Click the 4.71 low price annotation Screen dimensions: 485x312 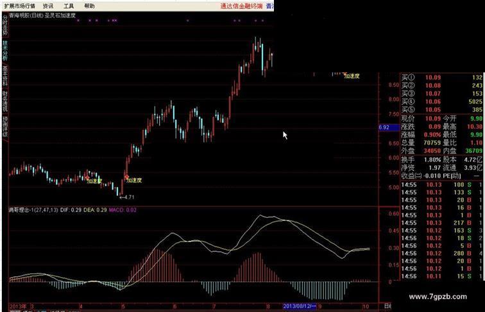(127, 197)
